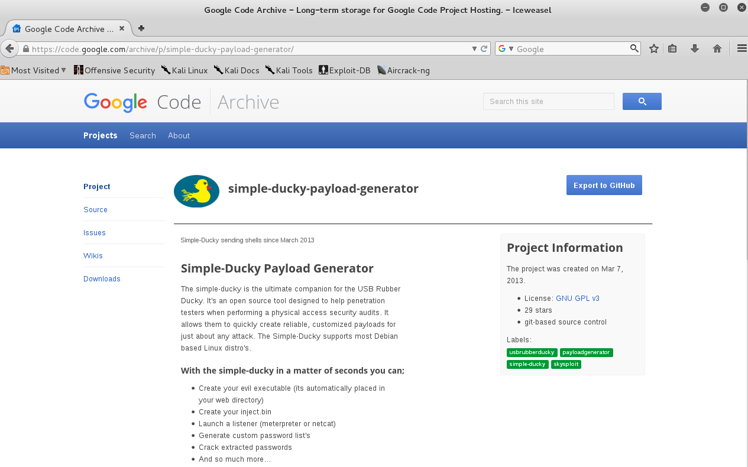This screenshot has width=748, height=467.
Task: Bookmark this page with the star icon
Action: [x=653, y=49]
